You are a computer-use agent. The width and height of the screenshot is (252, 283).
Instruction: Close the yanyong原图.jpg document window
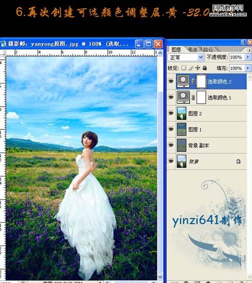pos(158,44)
